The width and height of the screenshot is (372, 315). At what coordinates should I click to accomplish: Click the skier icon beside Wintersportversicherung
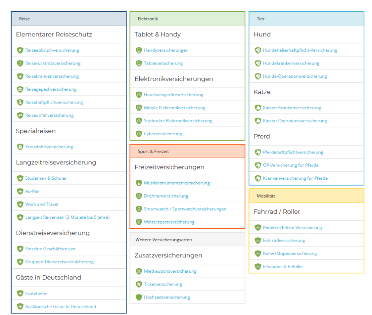(x=139, y=222)
